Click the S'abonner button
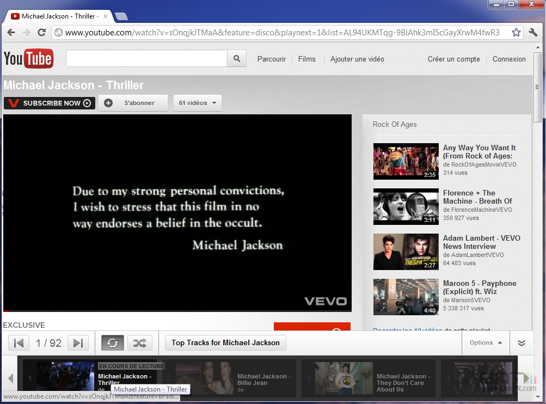This screenshot has height=404, width=546. [x=133, y=103]
